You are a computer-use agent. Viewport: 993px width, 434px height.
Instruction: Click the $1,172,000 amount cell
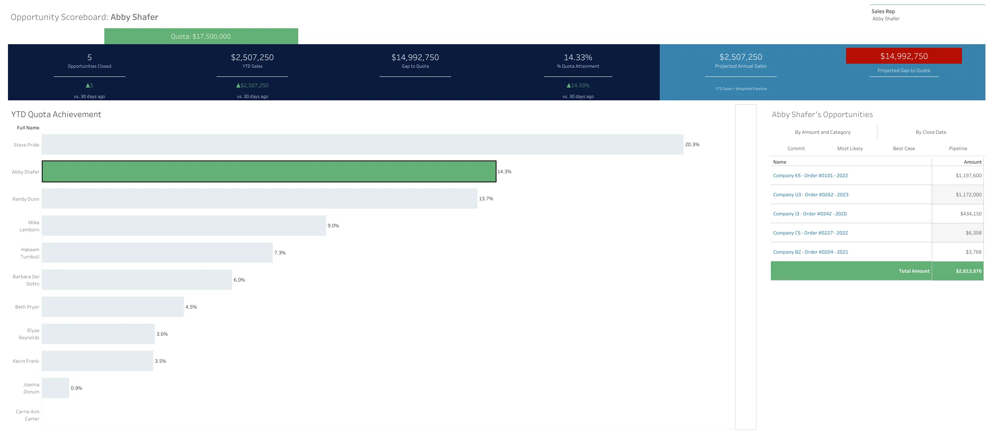point(958,195)
